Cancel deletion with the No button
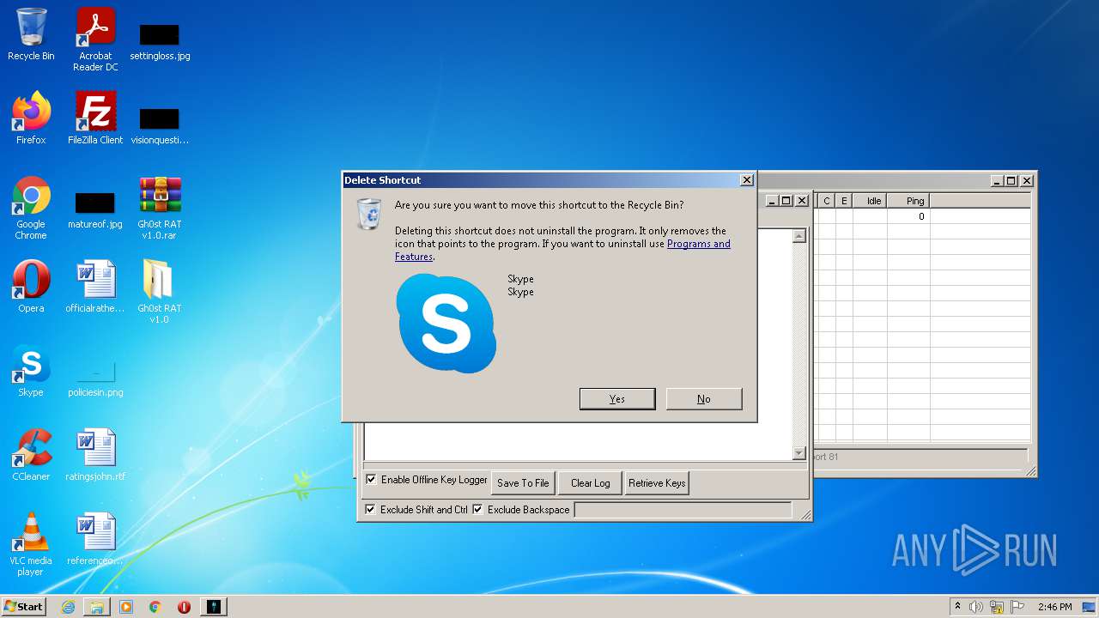1099x618 pixels. (704, 399)
